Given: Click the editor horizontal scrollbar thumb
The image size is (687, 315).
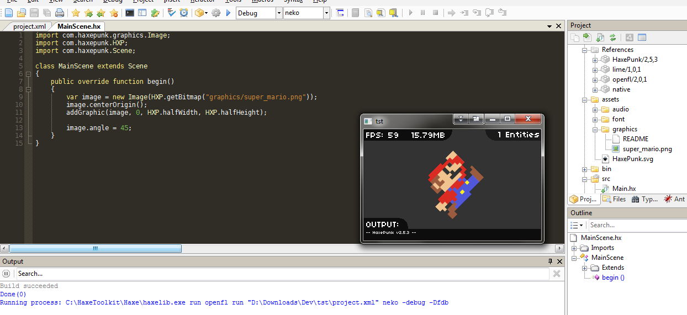Looking at the screenshot, I should click(96, 249).
